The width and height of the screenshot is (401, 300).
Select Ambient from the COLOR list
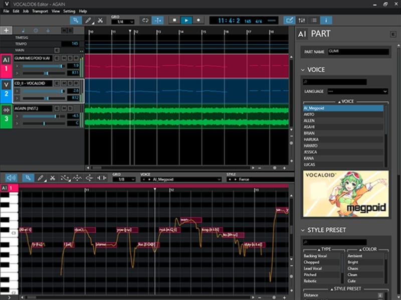[355, 256]
